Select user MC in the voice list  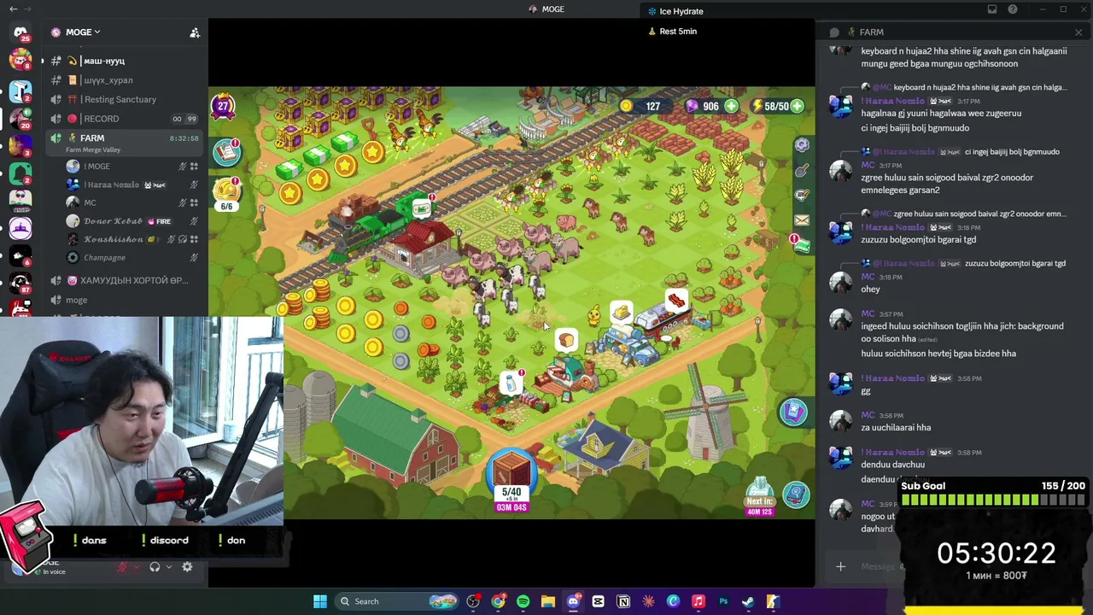click(132, 202)
